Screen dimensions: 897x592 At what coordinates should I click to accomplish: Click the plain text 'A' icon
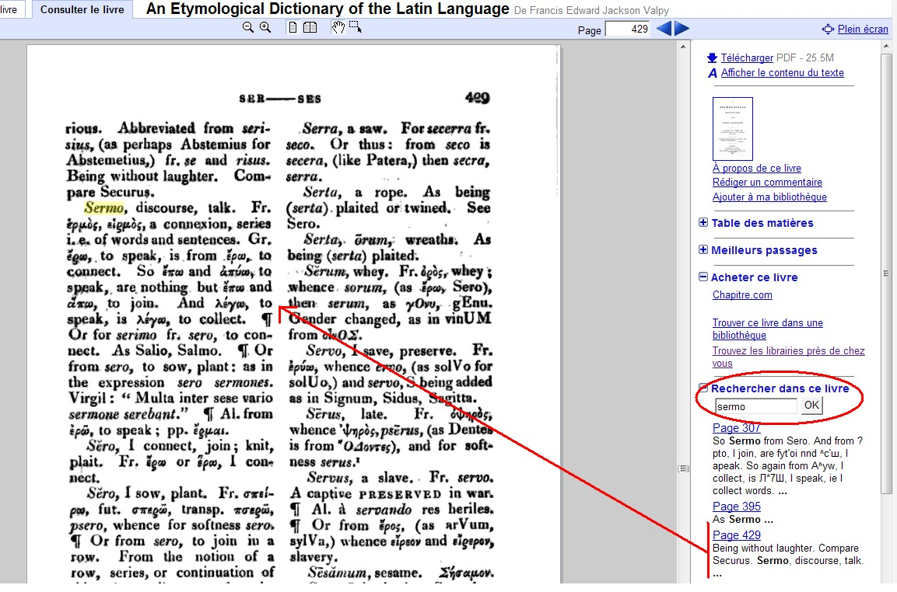(712, 73)
